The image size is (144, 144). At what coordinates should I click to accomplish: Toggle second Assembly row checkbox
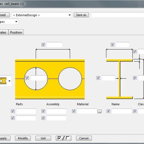[43, 118]
